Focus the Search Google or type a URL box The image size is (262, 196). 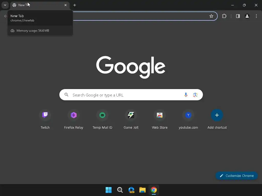coord(131,95)
